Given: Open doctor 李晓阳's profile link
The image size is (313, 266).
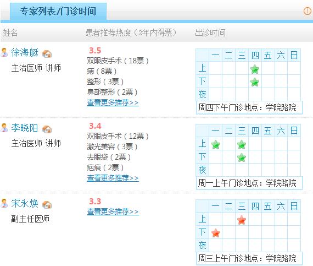Looking at the screenshot, I should [x=25, y=128].
